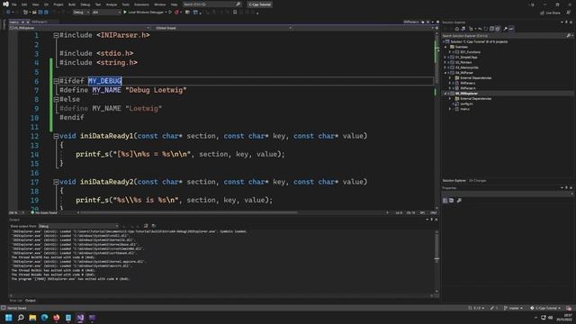
Task: Select the 05_INIExplorer project
Action: [x=466, y=94]
